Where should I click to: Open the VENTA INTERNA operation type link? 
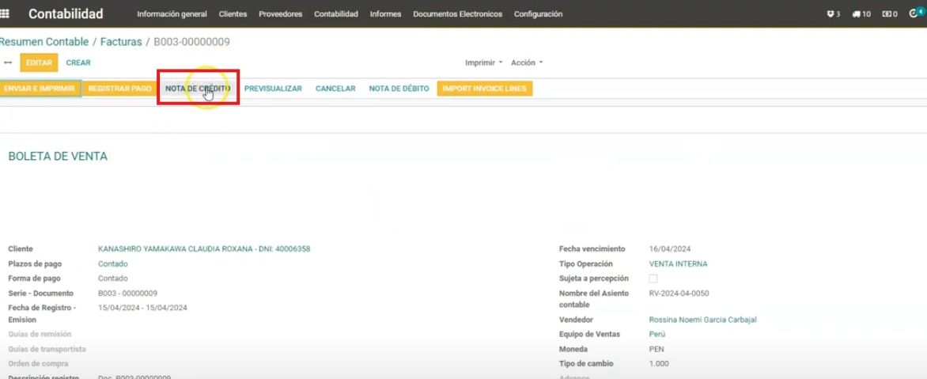pos(678,263)
